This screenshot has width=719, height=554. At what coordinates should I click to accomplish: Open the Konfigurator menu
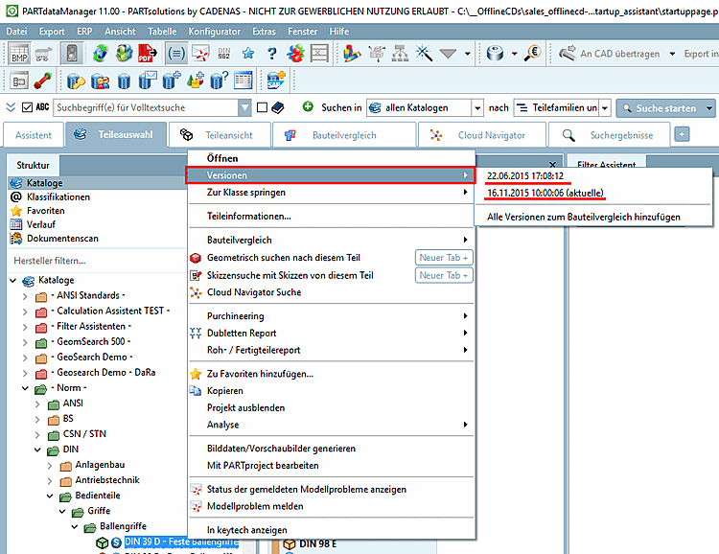pos(214,32)
